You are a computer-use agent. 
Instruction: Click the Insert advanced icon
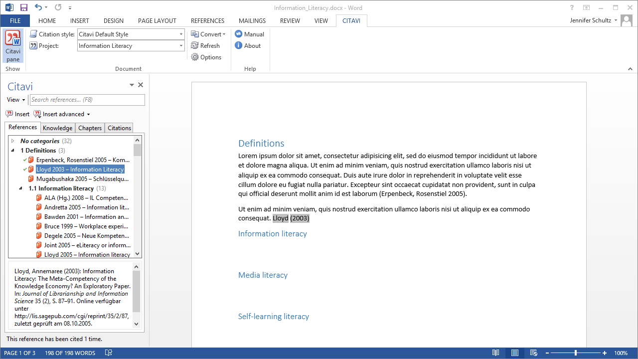coord(37,114)
